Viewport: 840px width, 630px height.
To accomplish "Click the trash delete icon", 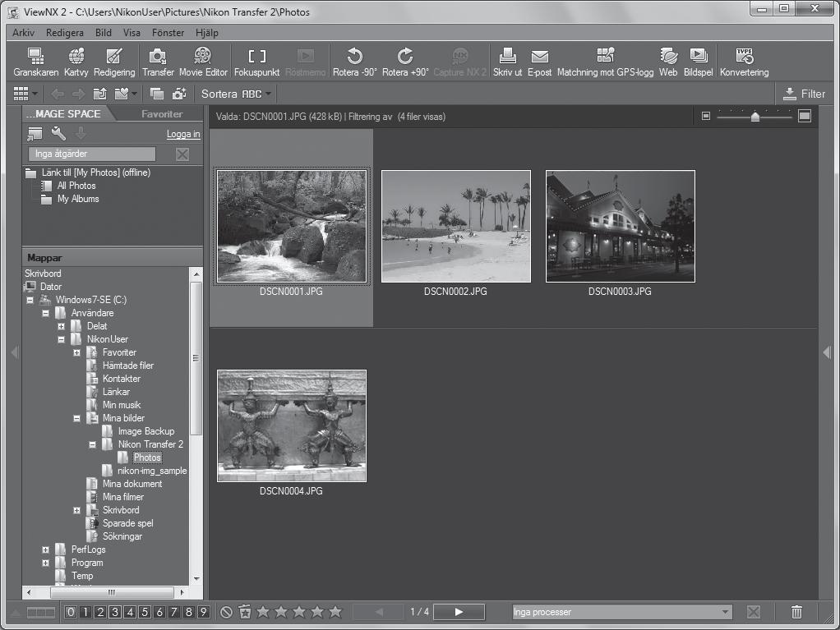I will (796, 612).
